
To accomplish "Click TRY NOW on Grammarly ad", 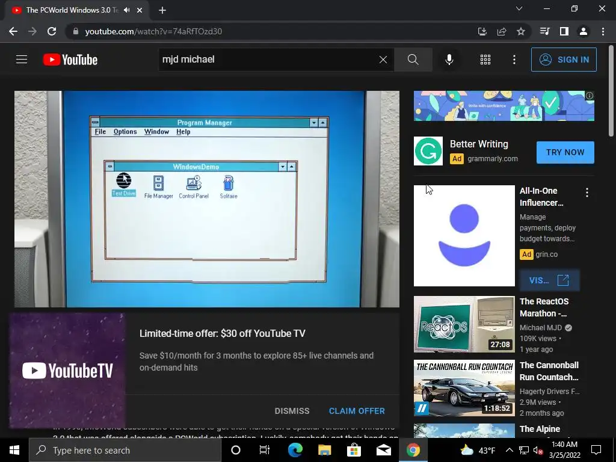I will coord(565,152).
